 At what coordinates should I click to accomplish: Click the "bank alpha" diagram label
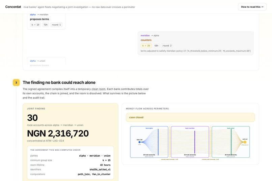[149, 128]
